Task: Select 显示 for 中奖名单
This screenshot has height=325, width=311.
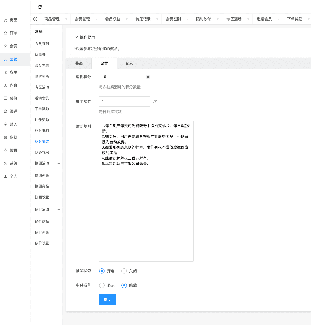Action: (x=102, y=285)
